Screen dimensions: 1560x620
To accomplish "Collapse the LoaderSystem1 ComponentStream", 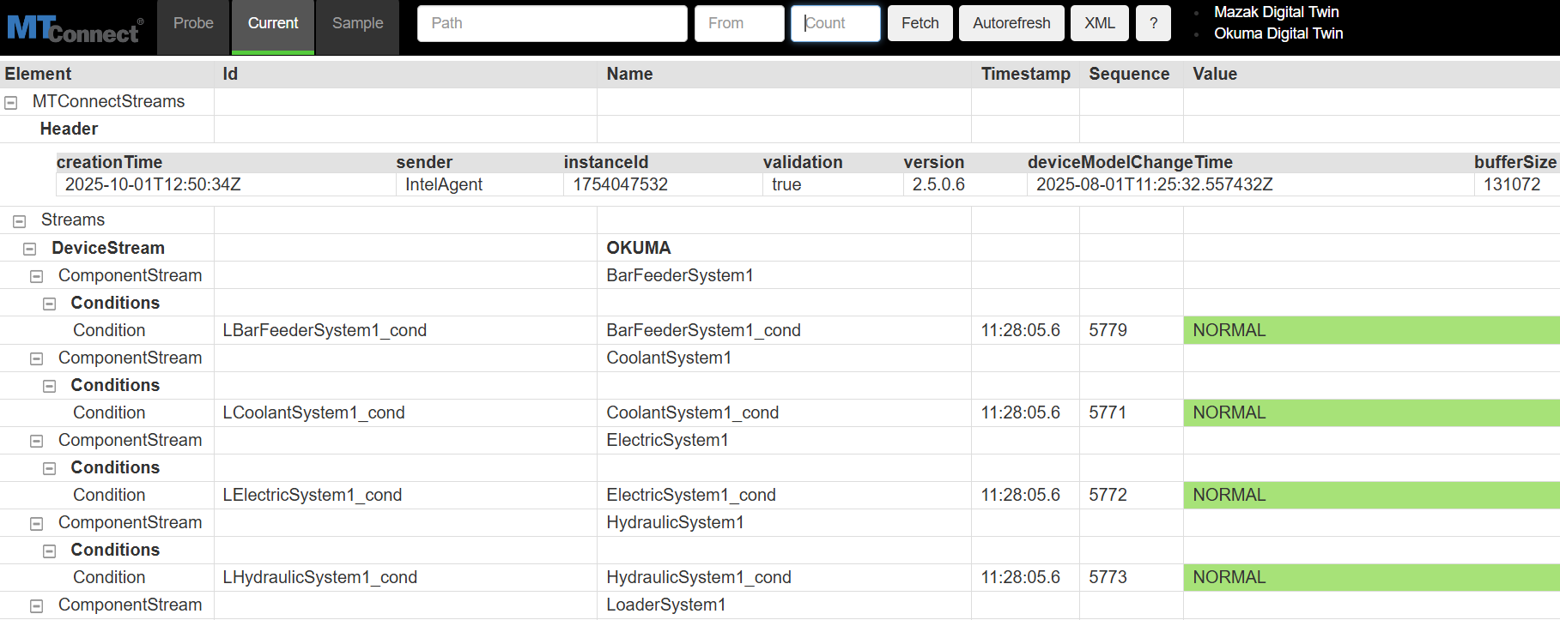I will 37,605.
